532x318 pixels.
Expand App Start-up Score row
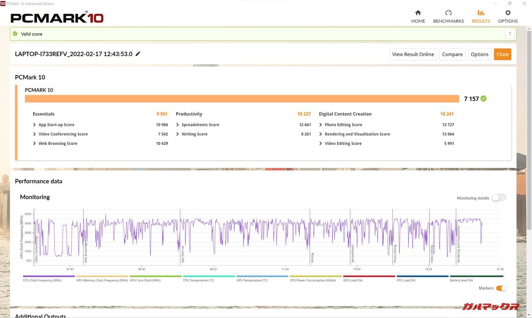click(34, 125)
